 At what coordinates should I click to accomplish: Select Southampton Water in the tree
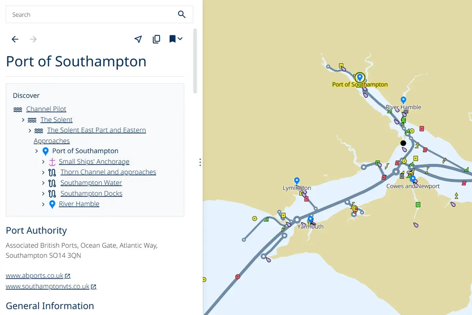[x=91, y=183]
